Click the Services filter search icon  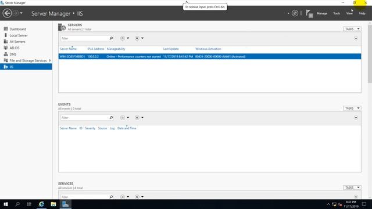click(111, 197)
